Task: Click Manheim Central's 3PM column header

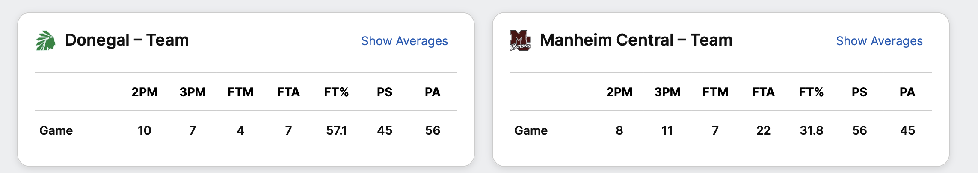Action: (667, 92)
